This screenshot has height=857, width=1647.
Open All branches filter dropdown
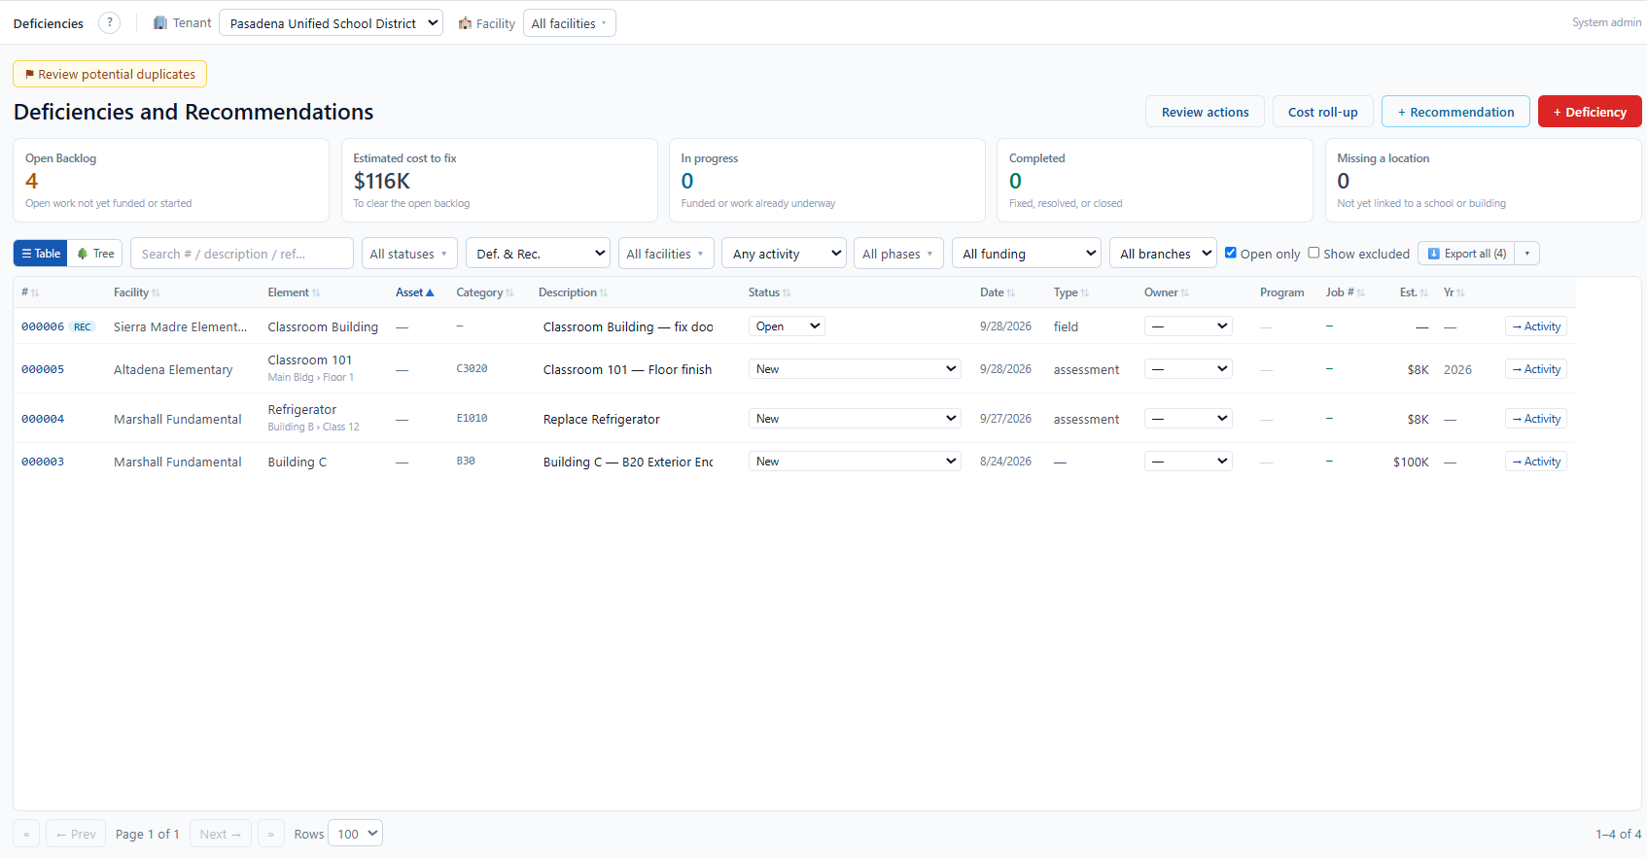point(1163,254)
